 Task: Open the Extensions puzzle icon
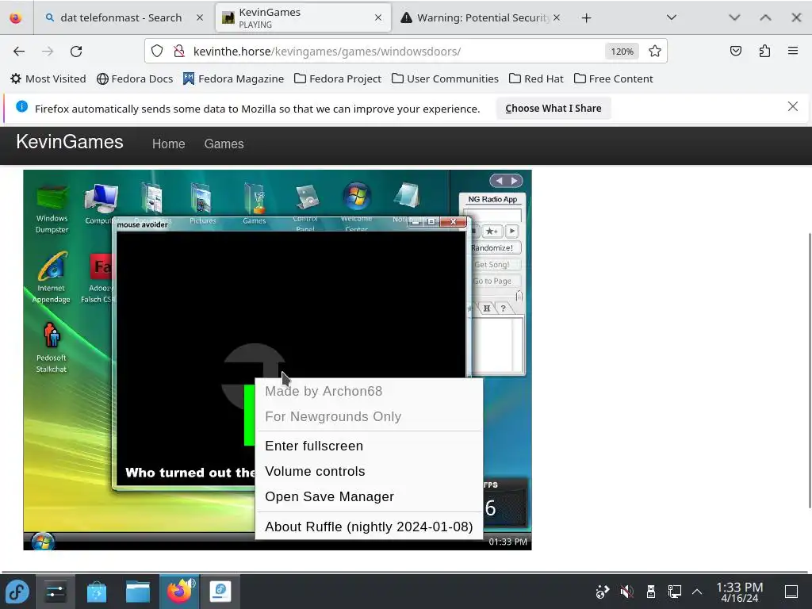pos(764,51)
